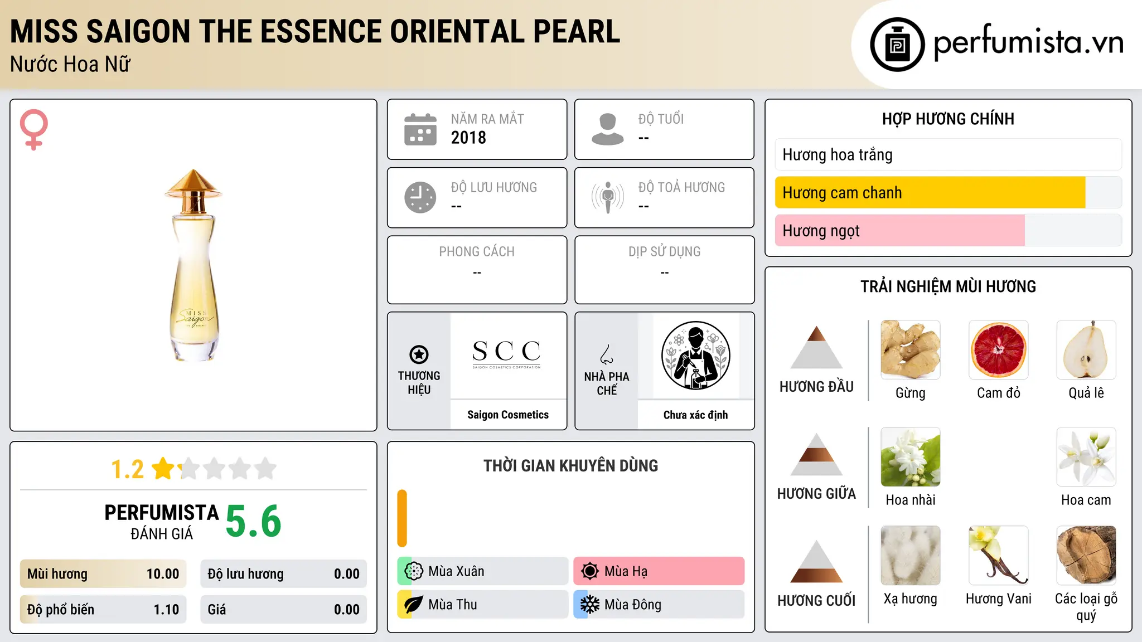Click the Cam đỏ blood orange image
The height and width of the screenshot is (642, 1142).
pos(999,350)
